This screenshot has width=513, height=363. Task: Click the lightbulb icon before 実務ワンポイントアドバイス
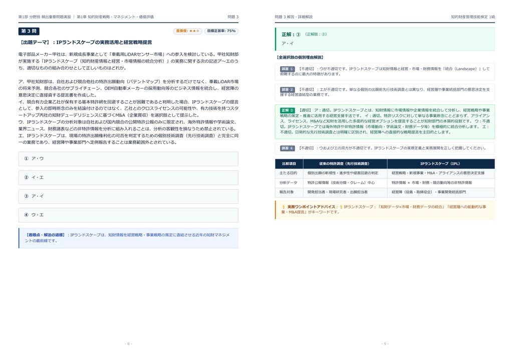click(284, 207)
